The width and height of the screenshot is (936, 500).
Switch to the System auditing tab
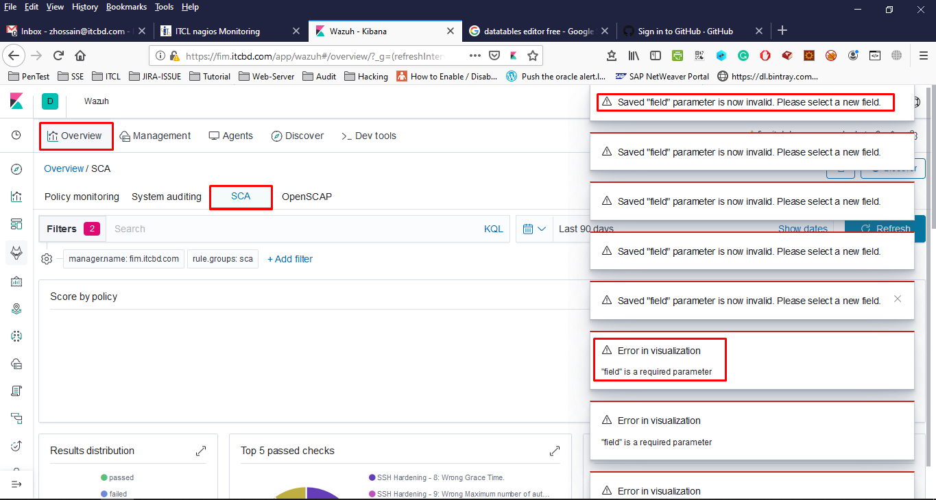(166, 197)
